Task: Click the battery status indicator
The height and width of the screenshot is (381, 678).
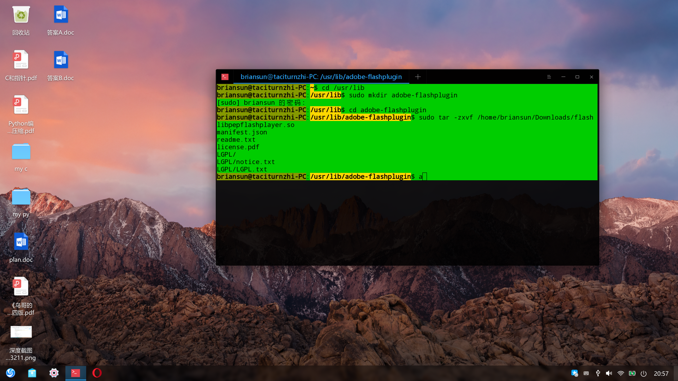Action: click(632, 373)
